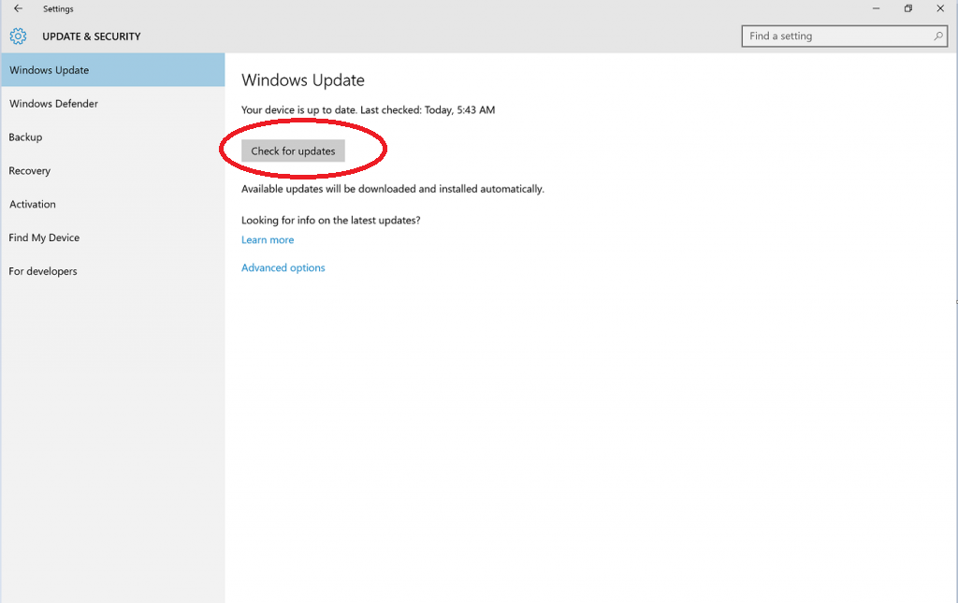Go to the Activation page
This screenshot has width=958, height=603.
[33, 205]
